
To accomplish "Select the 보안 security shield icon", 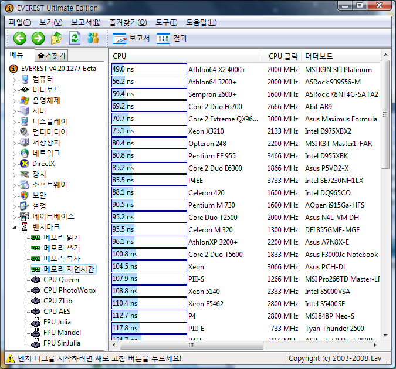I will pos(25,195).
